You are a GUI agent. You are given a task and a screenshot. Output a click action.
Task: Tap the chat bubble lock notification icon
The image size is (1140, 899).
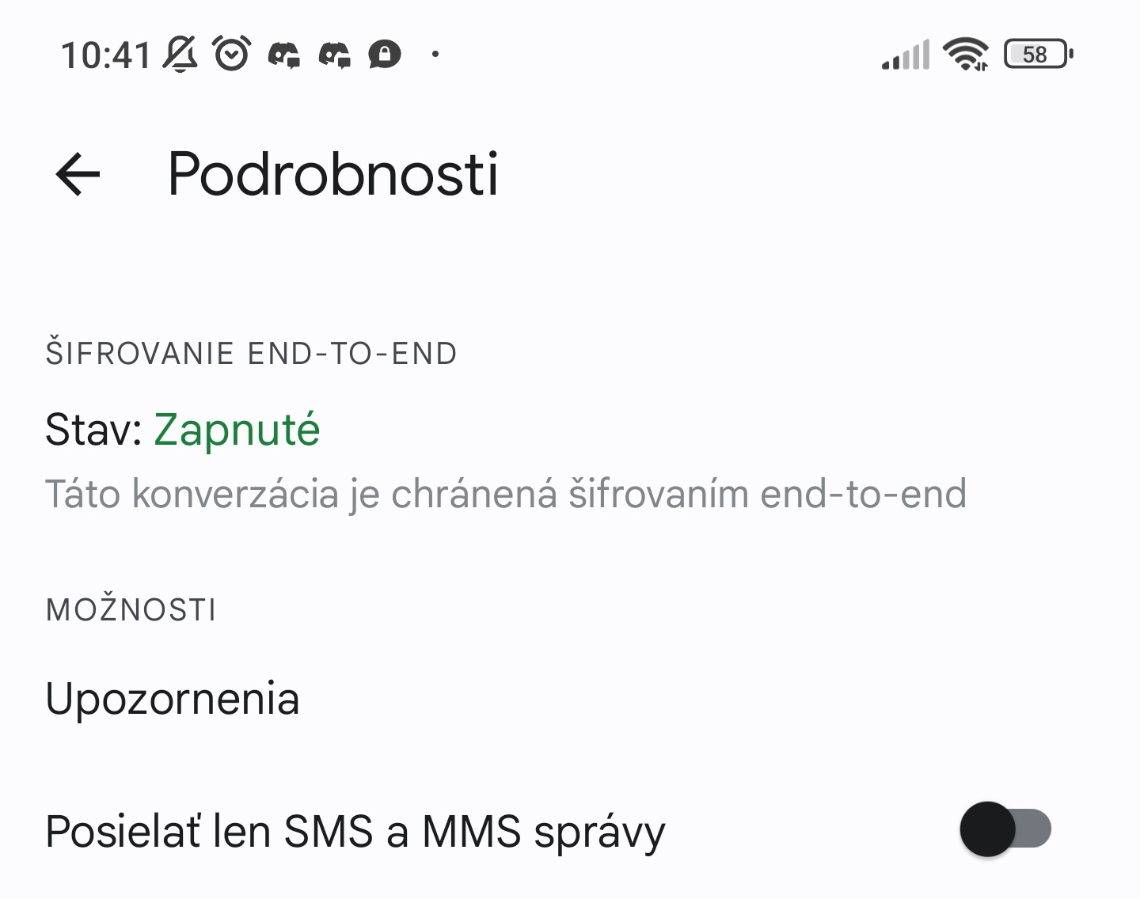click(x=385, y=55)
